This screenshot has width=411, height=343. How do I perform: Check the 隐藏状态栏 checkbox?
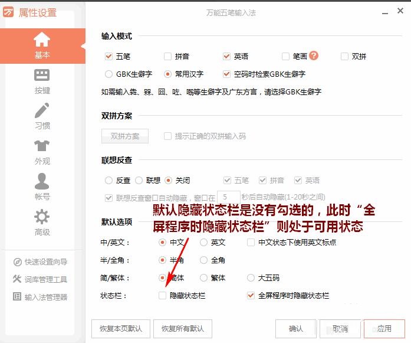(x=163, y=296)
